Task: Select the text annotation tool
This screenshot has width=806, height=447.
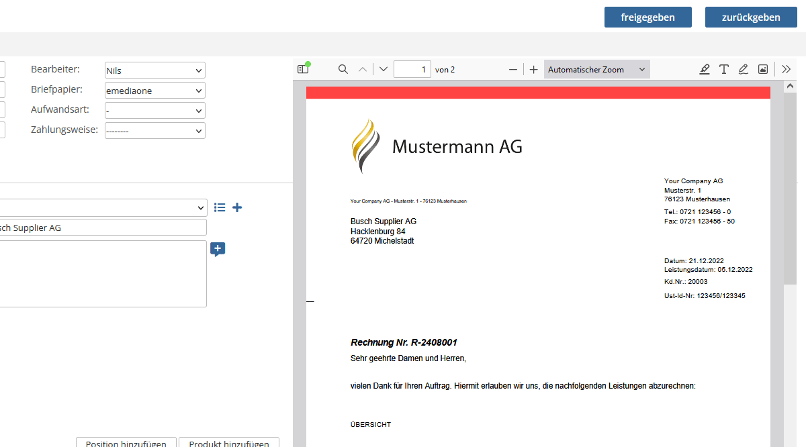Action: coord(724,69)
